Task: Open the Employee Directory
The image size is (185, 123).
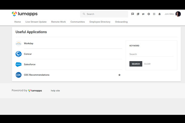Action: tap(100, 22)
